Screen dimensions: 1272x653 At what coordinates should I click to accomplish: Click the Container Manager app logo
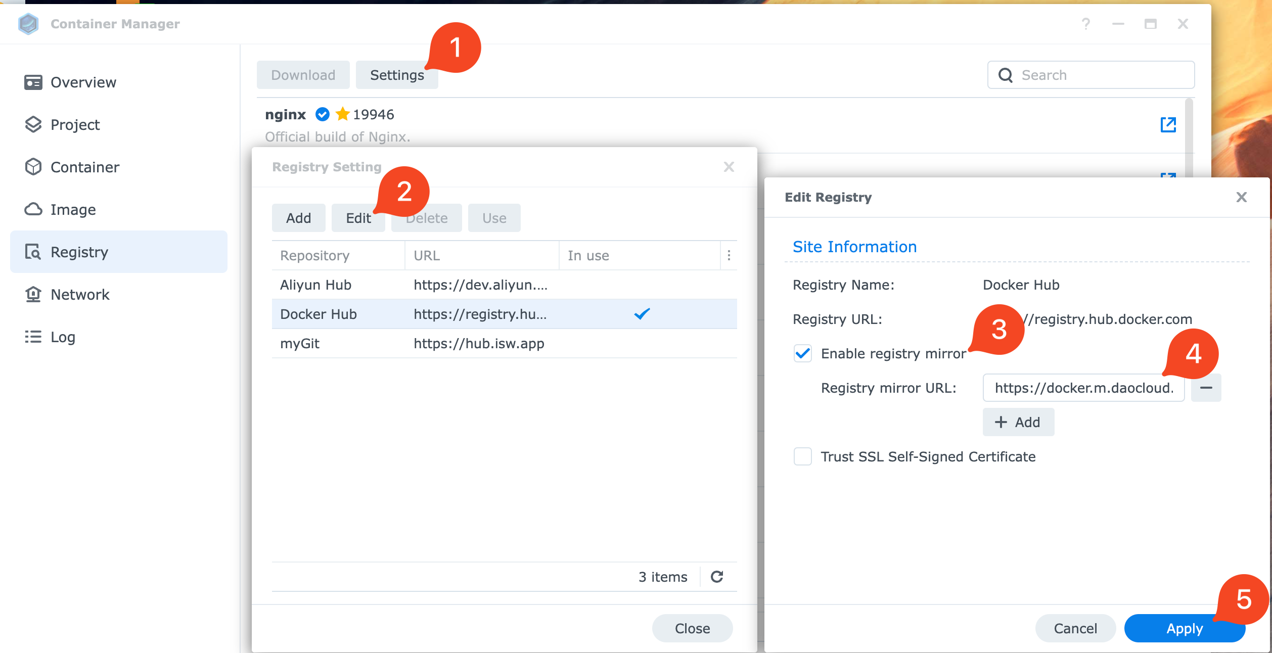pyautogui.click(x=28, y=24)
